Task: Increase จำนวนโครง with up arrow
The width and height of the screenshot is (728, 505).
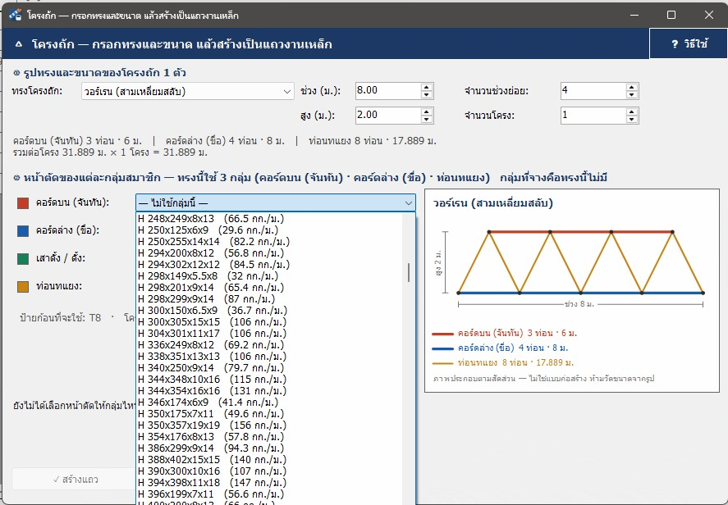Action: pos(632,111)
